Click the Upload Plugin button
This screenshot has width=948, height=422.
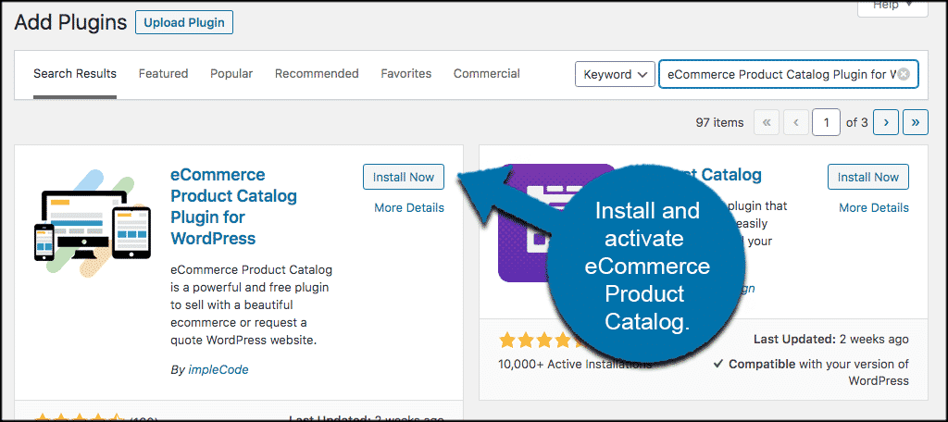pyautogui.click(x=184, y=23)
